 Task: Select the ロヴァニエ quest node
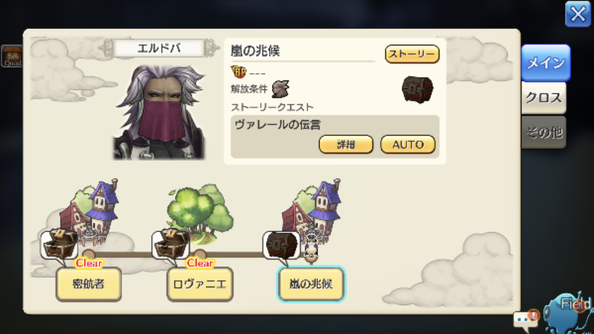pos(200,284)
